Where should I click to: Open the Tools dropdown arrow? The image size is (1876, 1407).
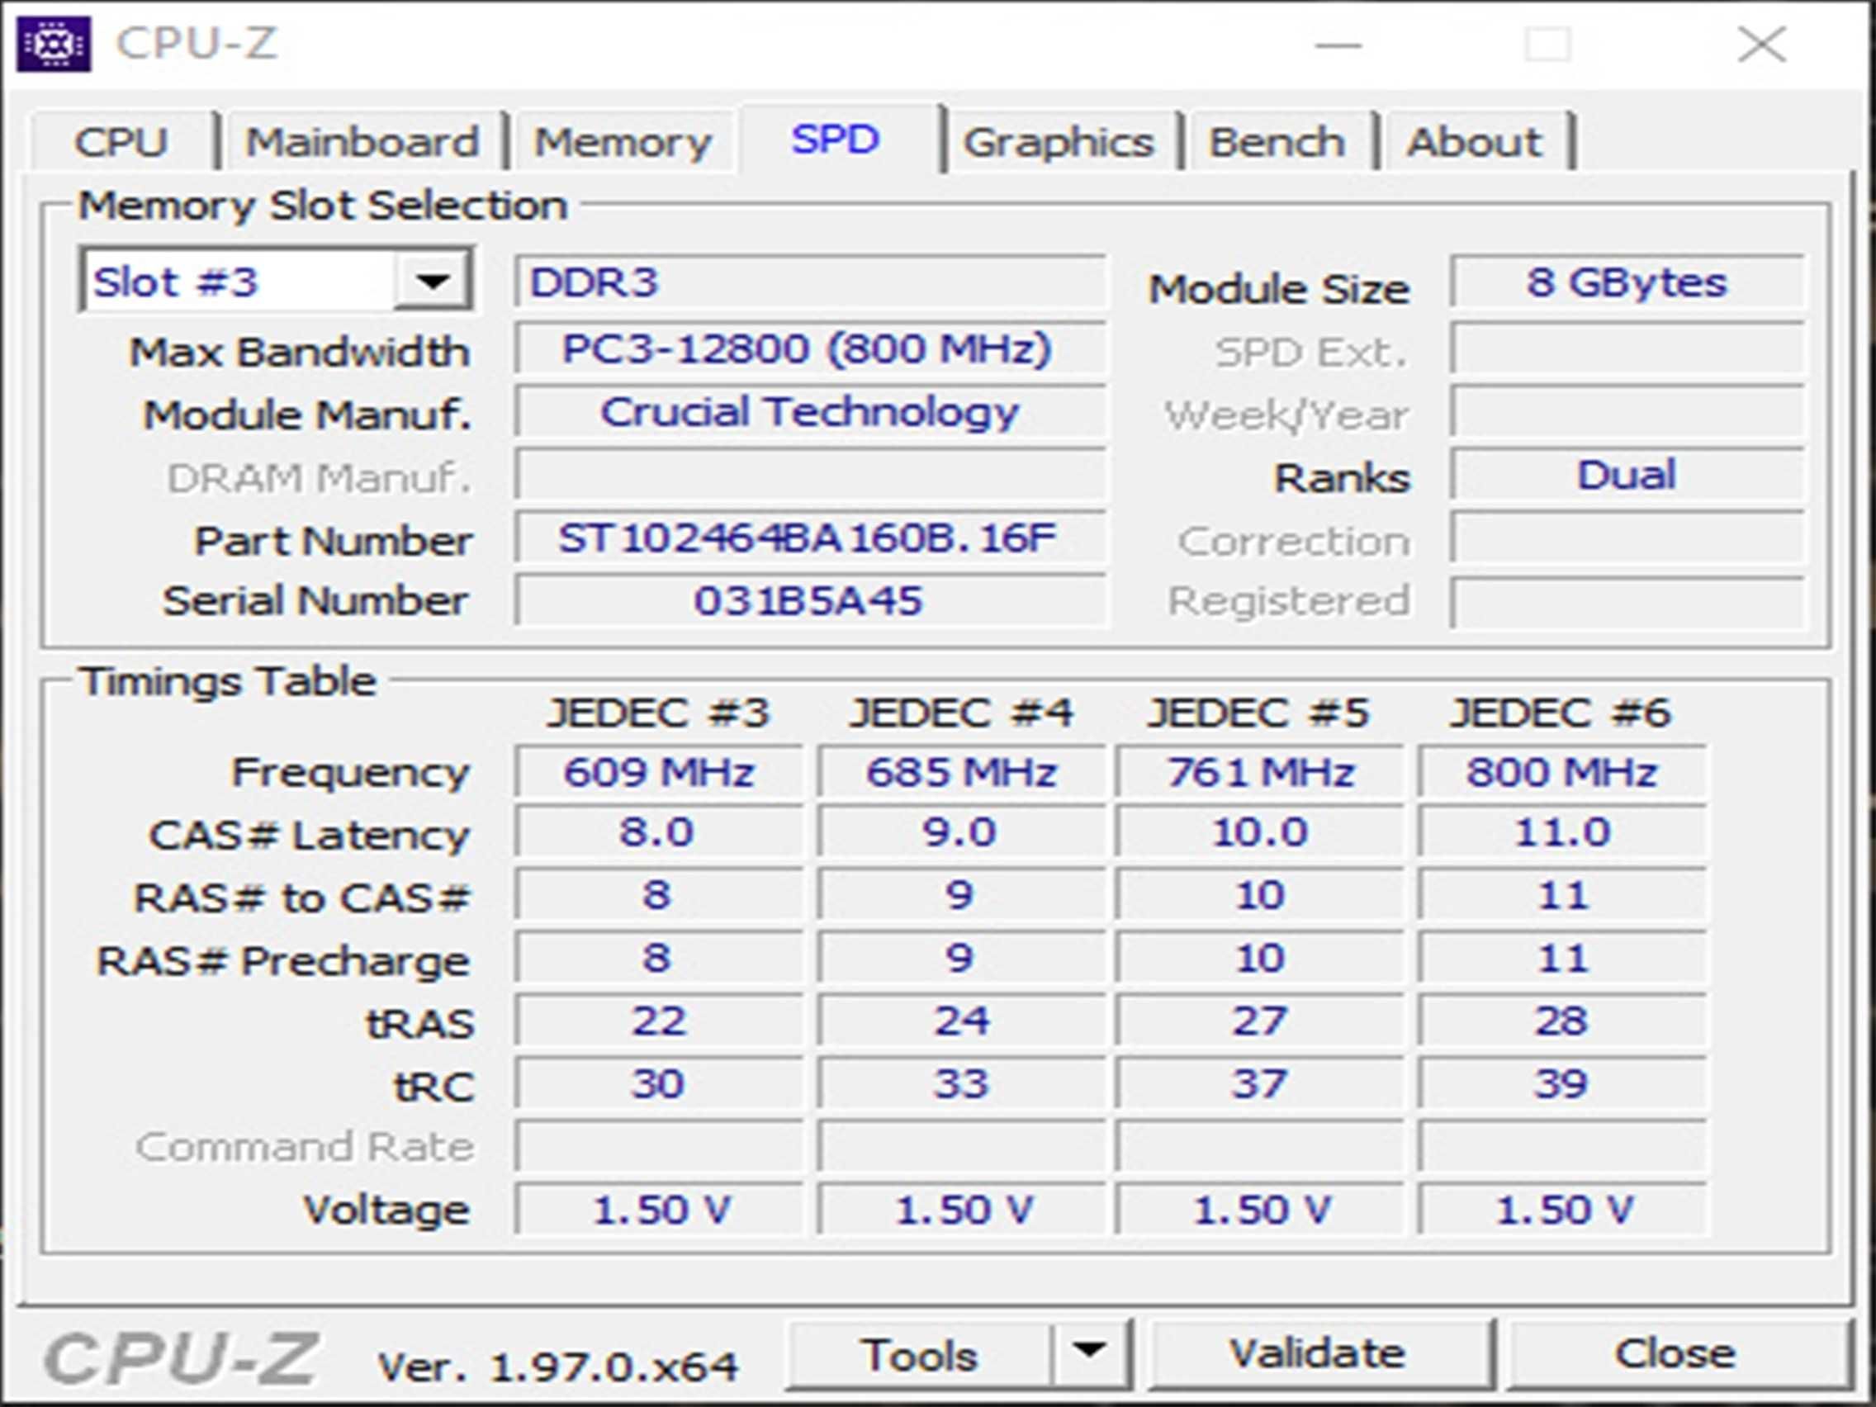(x=1090, y=1353)
